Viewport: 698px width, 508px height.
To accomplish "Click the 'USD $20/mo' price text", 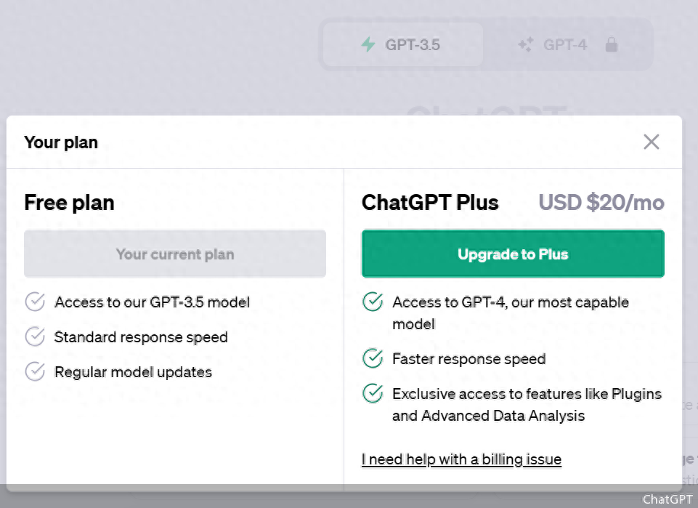I will click(601, 202).
